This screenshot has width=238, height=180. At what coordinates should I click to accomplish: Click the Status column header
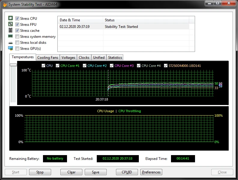[x=146, y=20]
